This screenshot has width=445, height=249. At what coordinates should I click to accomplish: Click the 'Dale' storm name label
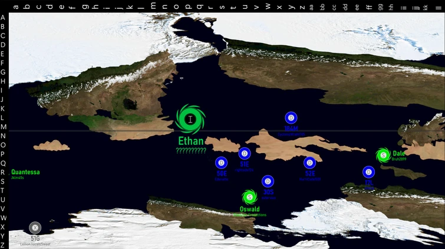tap(399, 154)
